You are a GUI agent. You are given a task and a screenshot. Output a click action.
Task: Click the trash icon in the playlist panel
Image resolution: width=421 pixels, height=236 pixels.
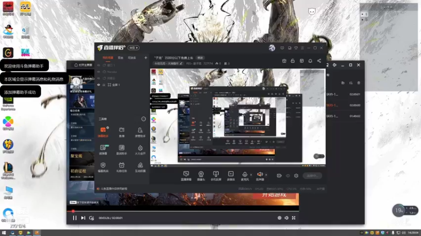tap(359, 83)
